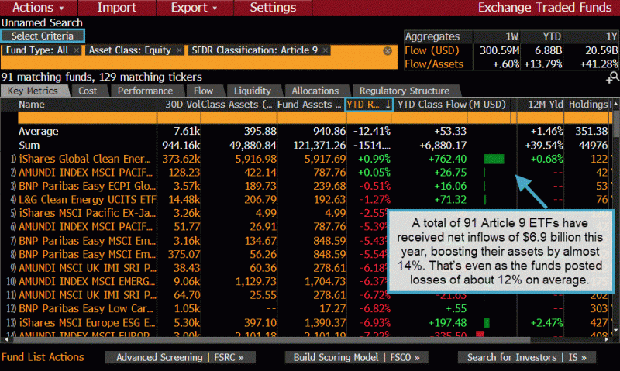Open the Actions dropdown menu
This screenshot has height=371, width=620.
click(x=38, y=8)
